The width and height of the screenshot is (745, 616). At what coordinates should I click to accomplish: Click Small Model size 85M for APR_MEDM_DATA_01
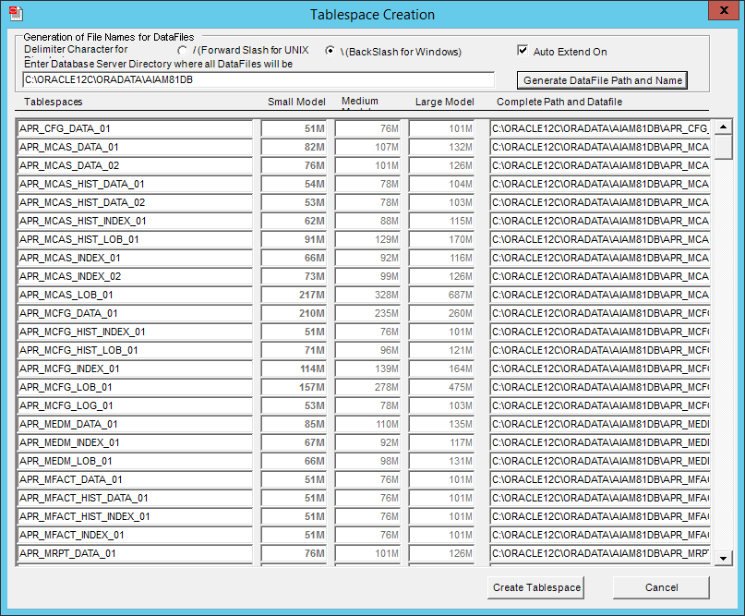(x=294, y=425)
